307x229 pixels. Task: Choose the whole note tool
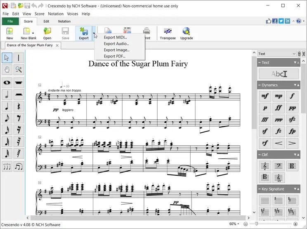click(7, 83)
